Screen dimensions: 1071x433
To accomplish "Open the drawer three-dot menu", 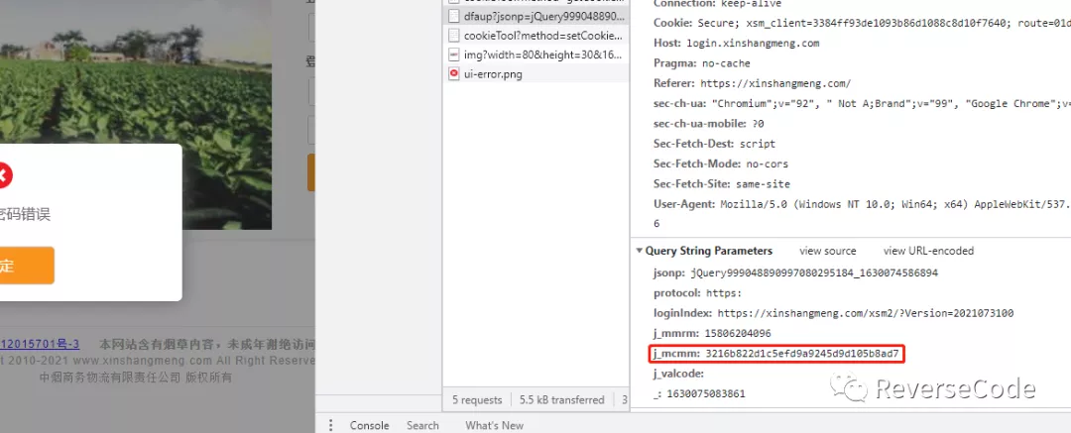I will pos(331,425).
